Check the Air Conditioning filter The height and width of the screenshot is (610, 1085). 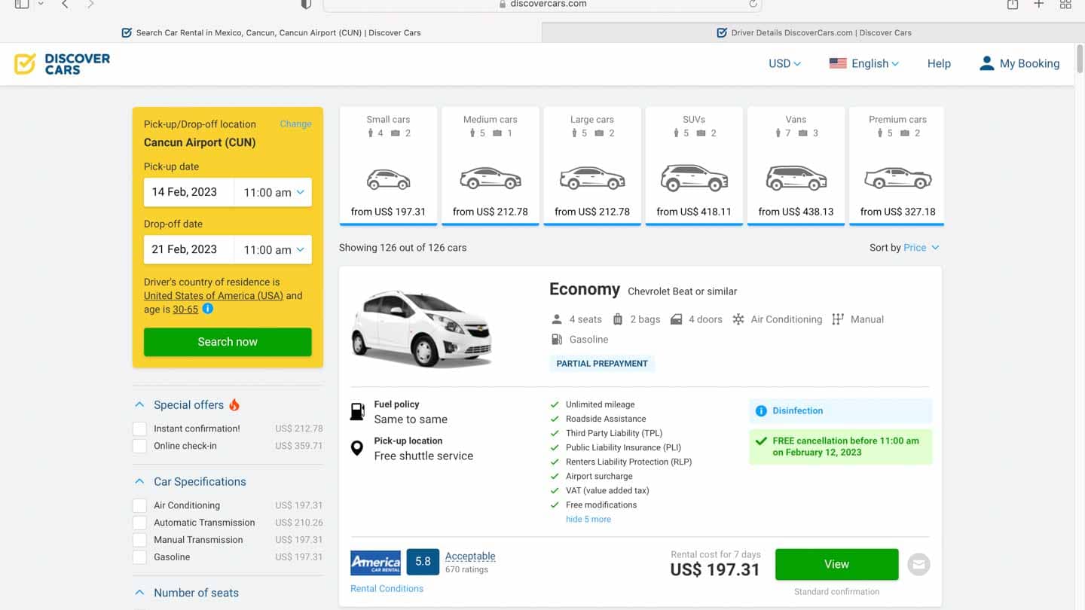140,505
